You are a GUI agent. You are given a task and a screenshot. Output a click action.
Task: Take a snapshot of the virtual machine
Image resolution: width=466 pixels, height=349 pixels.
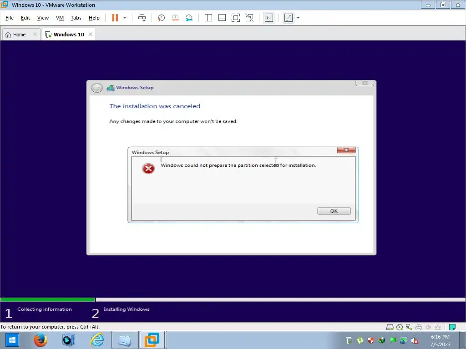(161, 18)
